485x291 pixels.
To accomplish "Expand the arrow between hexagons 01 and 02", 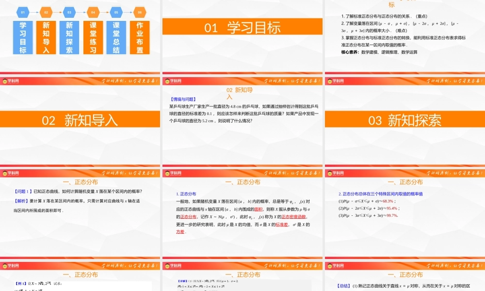I will (x=34, y=12).
